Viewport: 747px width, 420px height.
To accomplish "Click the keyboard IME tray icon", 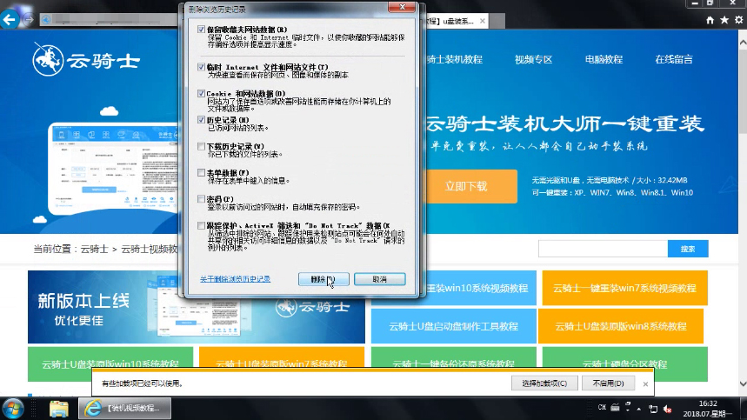I will pos(615,408).
